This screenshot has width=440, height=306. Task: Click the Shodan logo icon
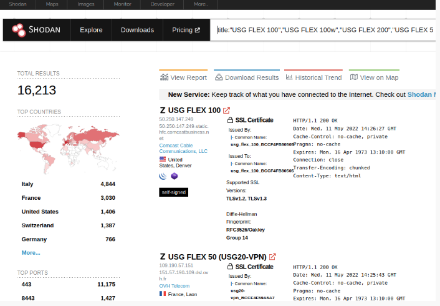[x=19, y=30]
